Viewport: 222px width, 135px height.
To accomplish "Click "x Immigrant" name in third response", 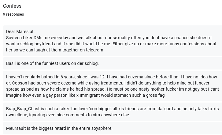I will (x=88, y=95).
